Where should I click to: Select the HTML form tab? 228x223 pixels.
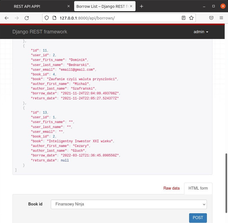point(198,188)
